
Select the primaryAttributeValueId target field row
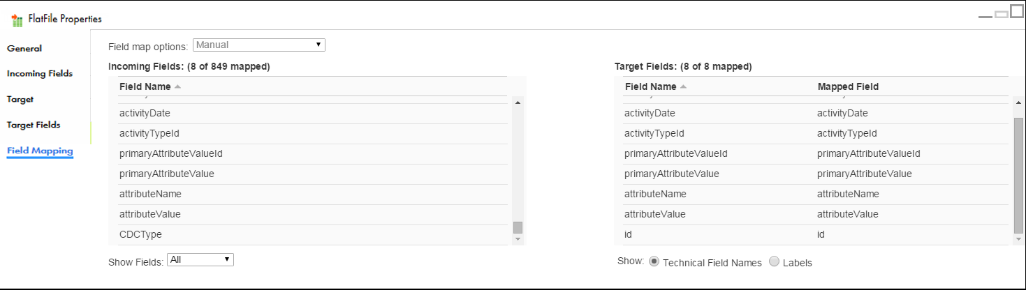point(816,154)
